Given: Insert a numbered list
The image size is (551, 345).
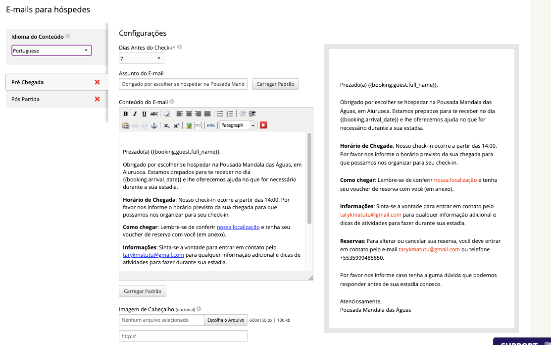Looking at the screenshot, I should coord(230,114).
